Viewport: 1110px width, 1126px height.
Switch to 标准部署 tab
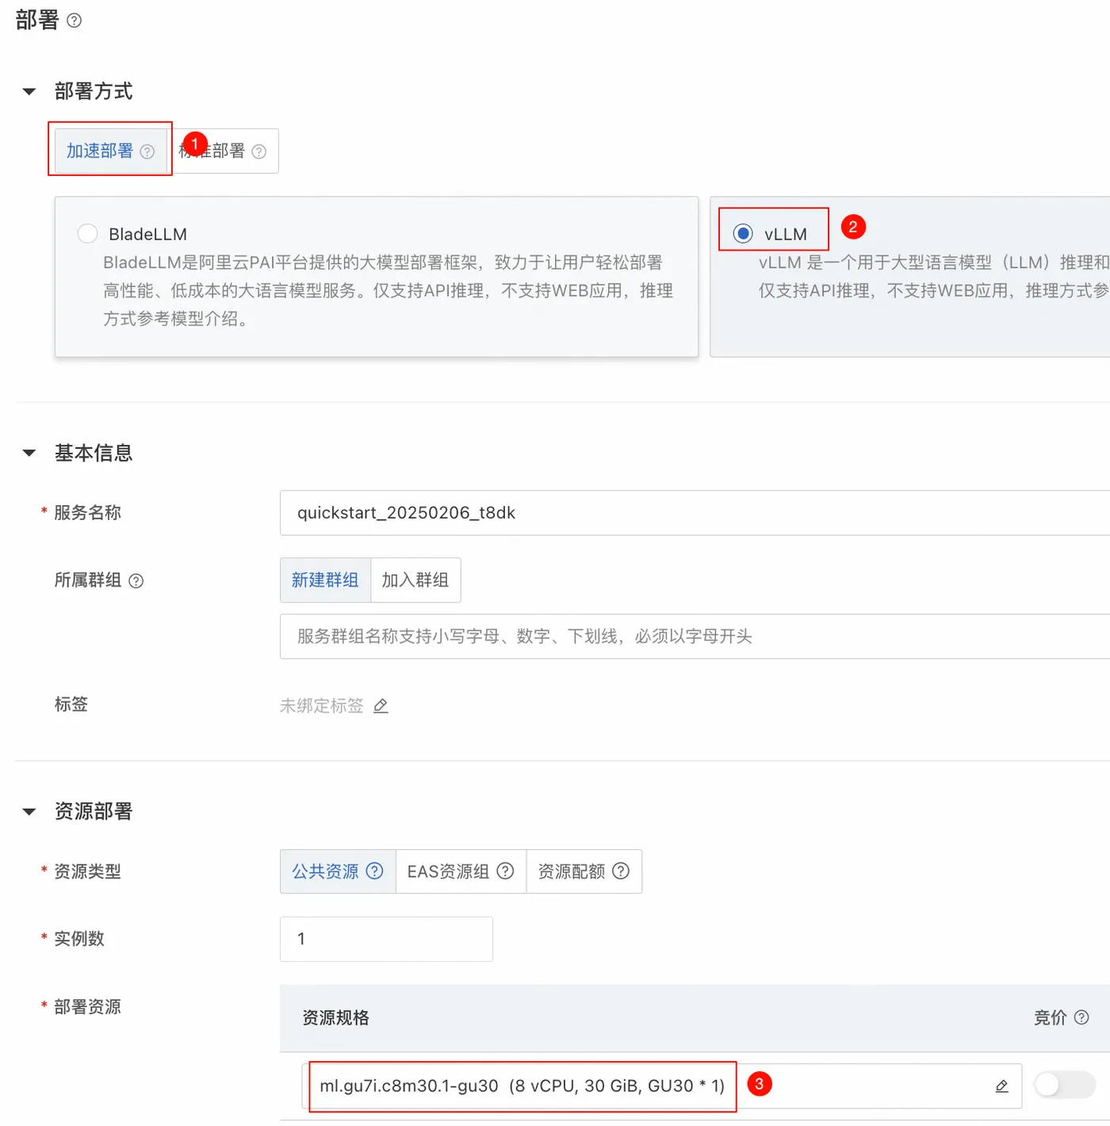click(x=223, y=151)
